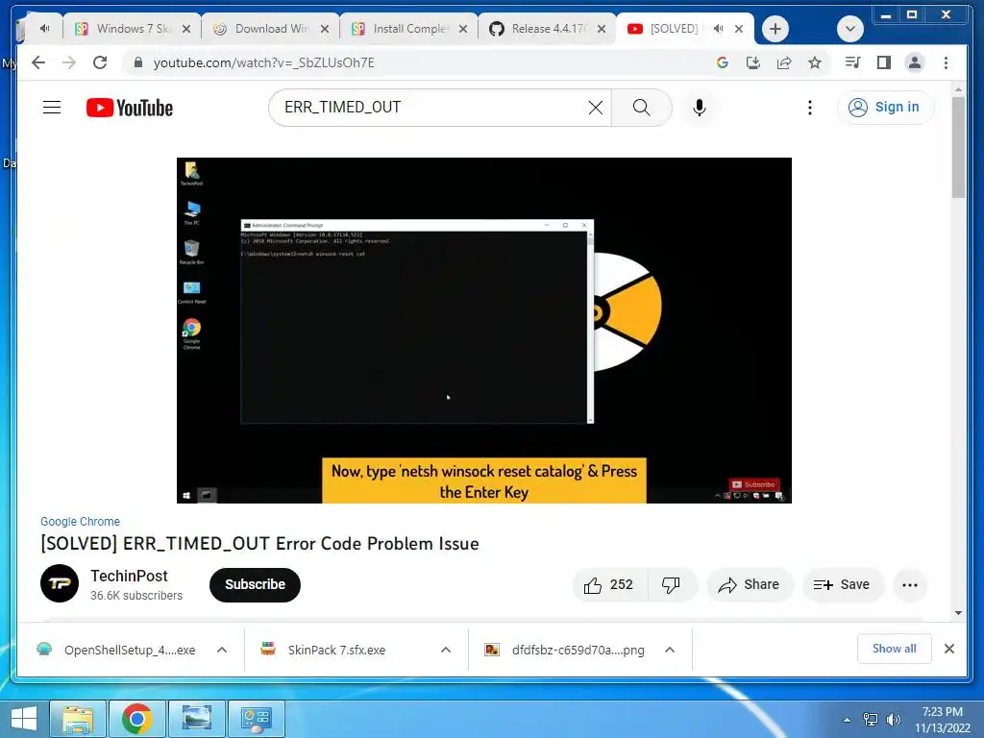Screen dimensions: 984x738
Task: Install app icon in address bar
Action: (753, 62)
